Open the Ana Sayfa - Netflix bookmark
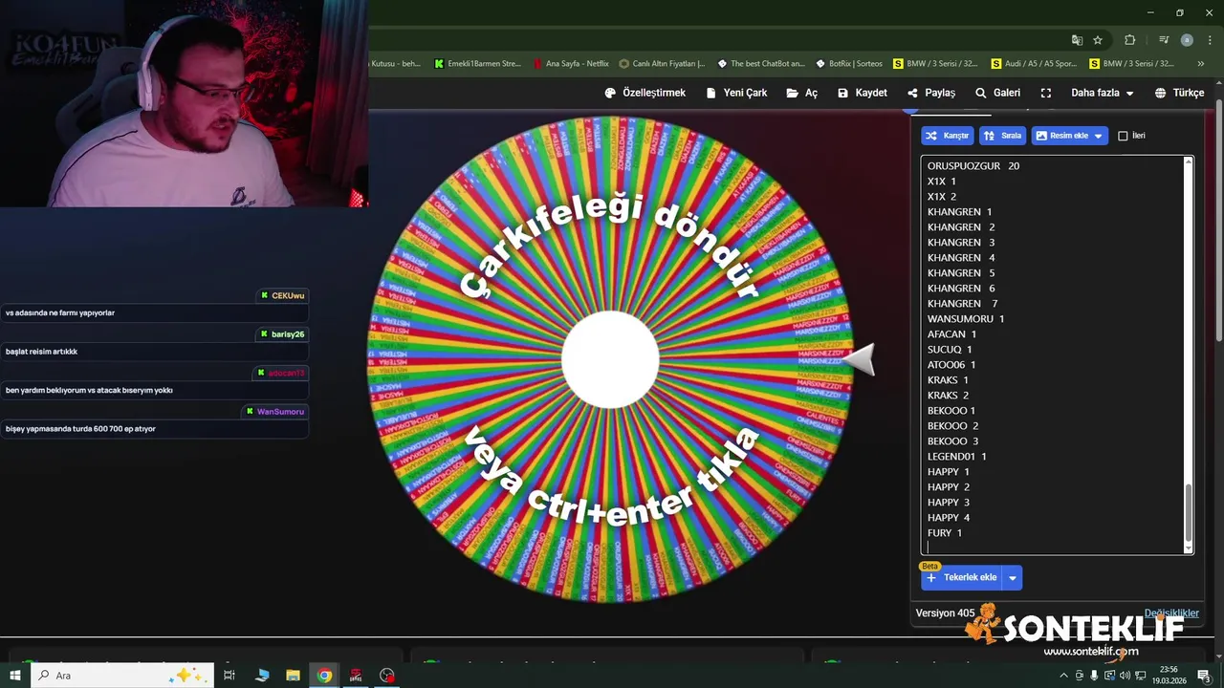Image resolution: width=1224 pixels, height=688 pixels. [x=571, y=64]
